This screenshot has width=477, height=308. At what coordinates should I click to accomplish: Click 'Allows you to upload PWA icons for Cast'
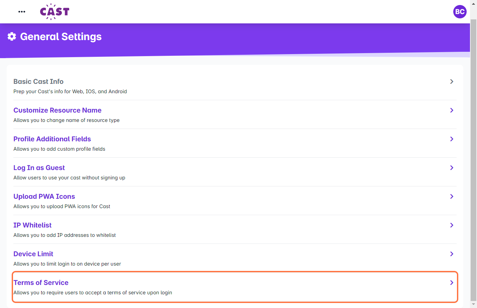pos(62,206)
